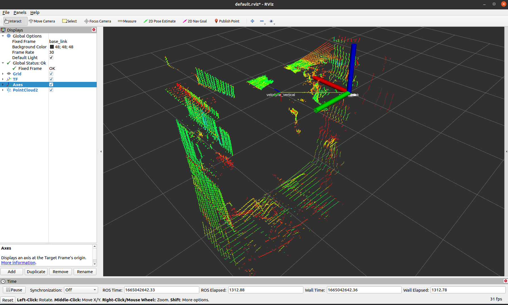This screenshot has width=508, height=305.
Task: Disable the Grid display checkbox
Action: point(51,74)
